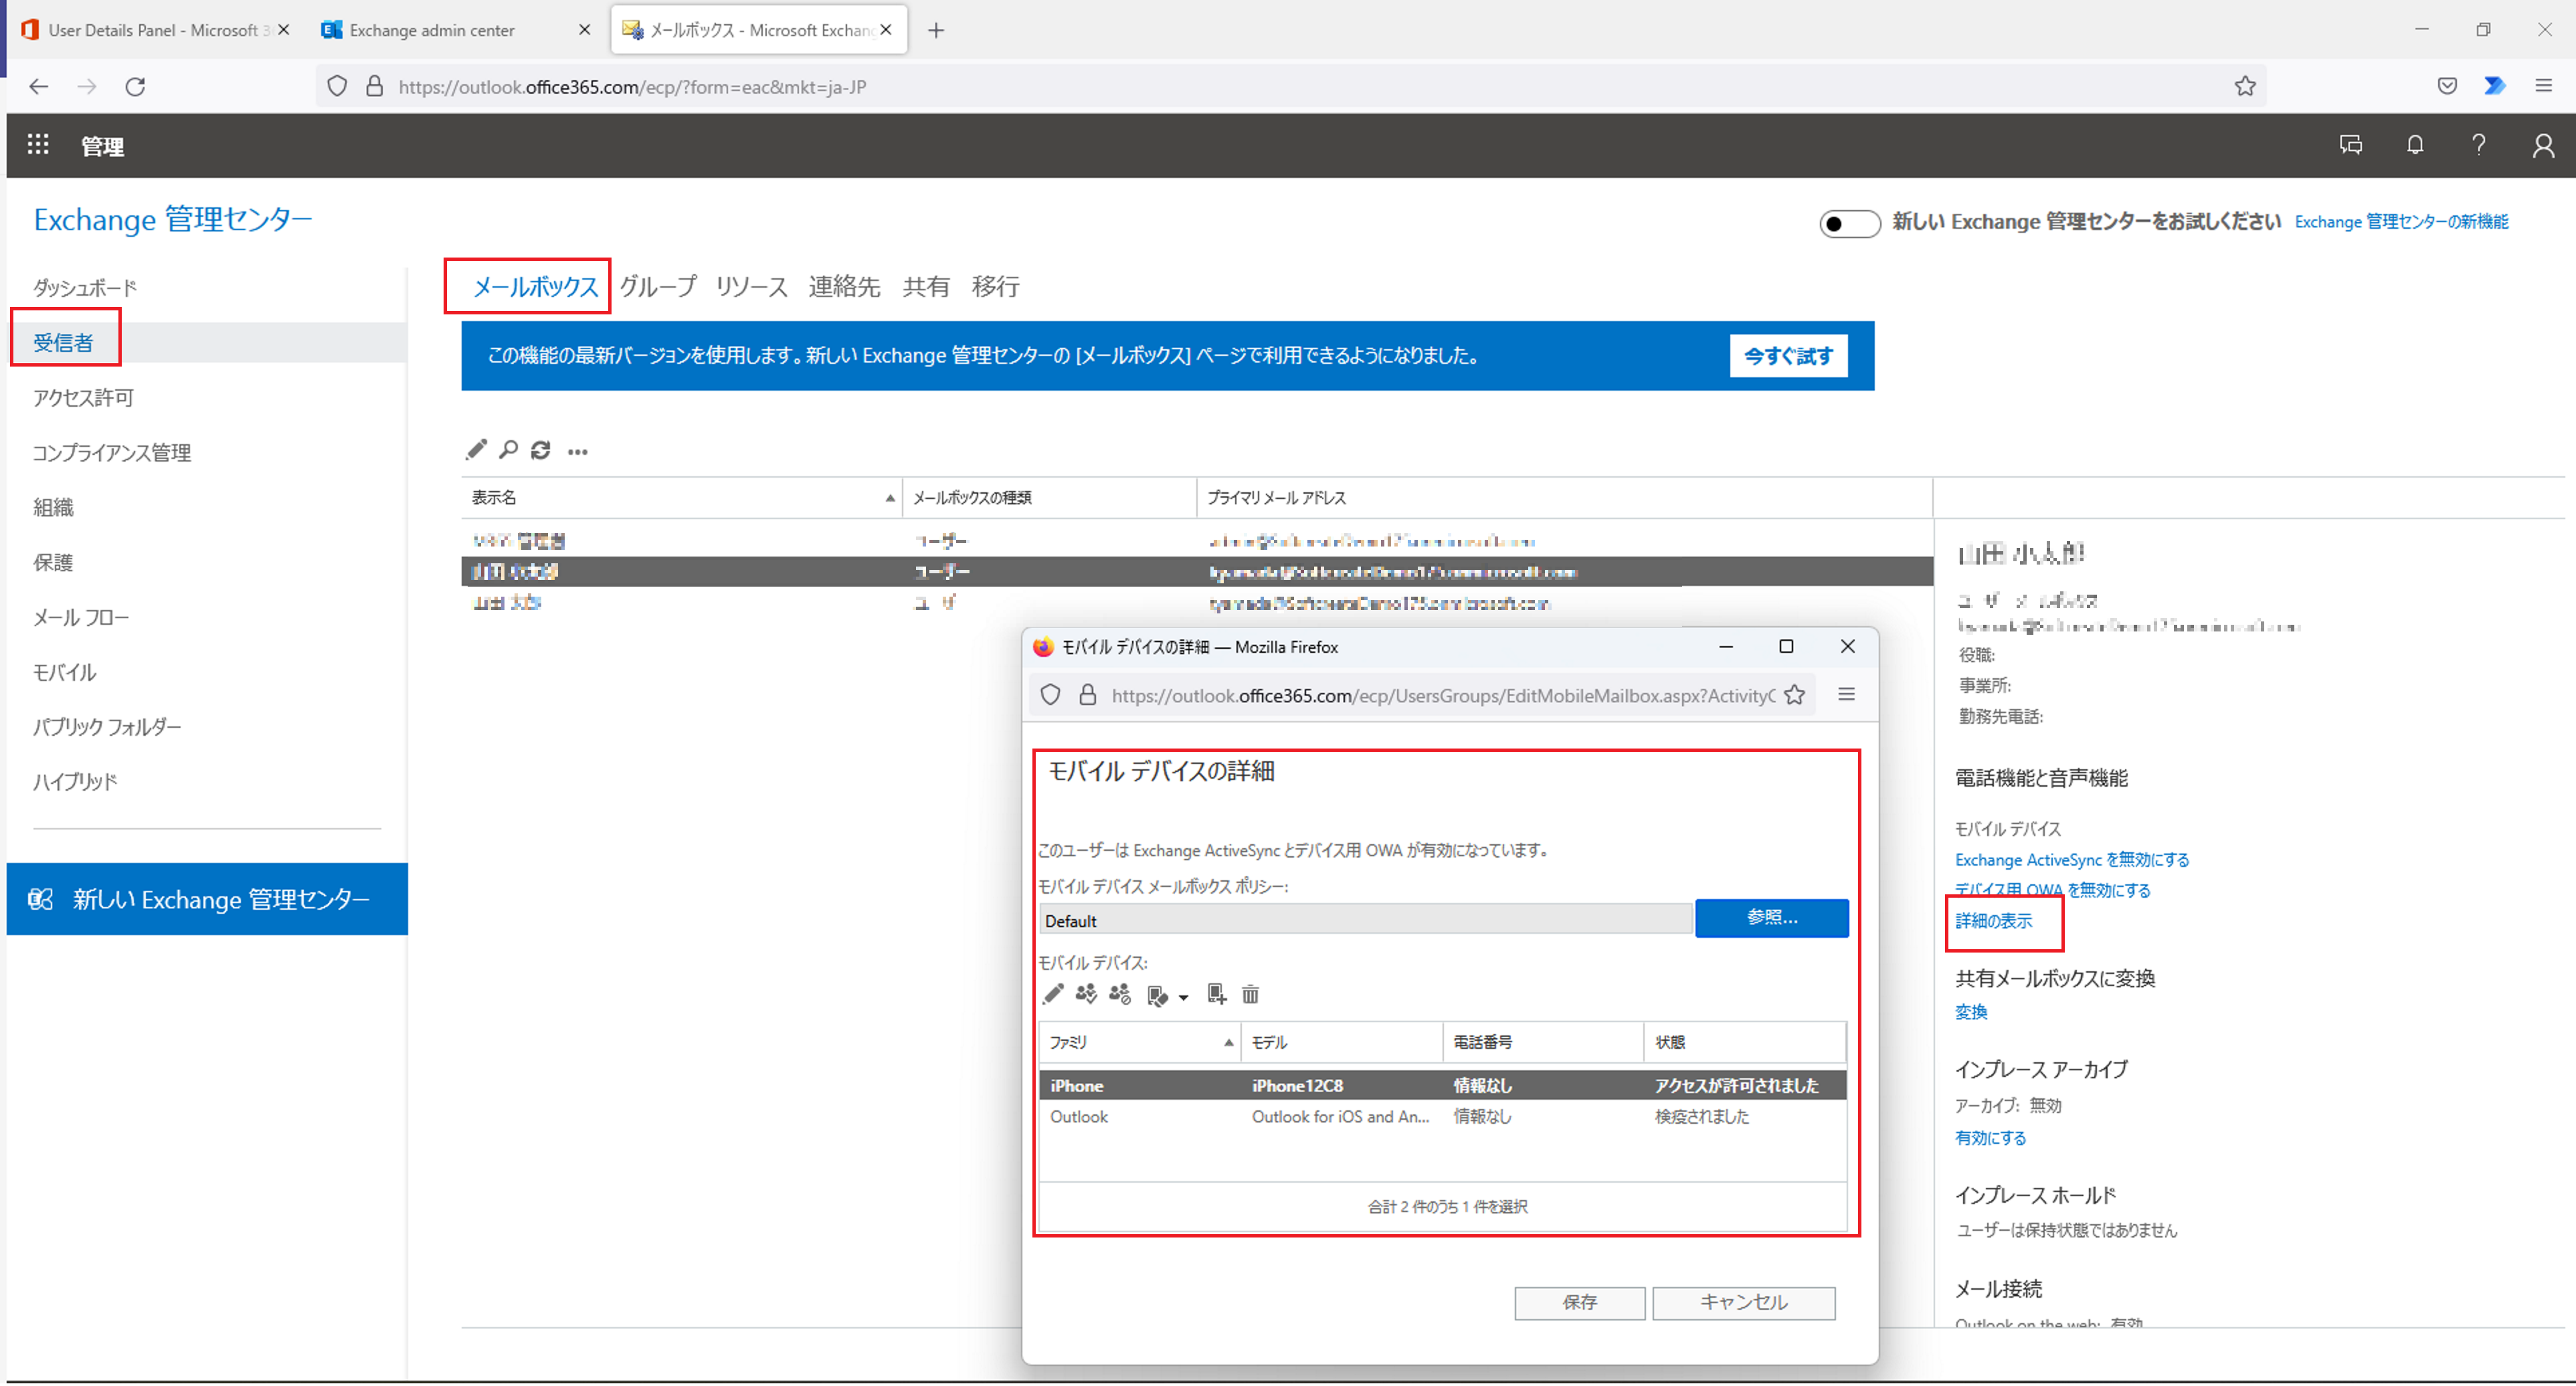Refresh the mailbox list

coord(541,450)
